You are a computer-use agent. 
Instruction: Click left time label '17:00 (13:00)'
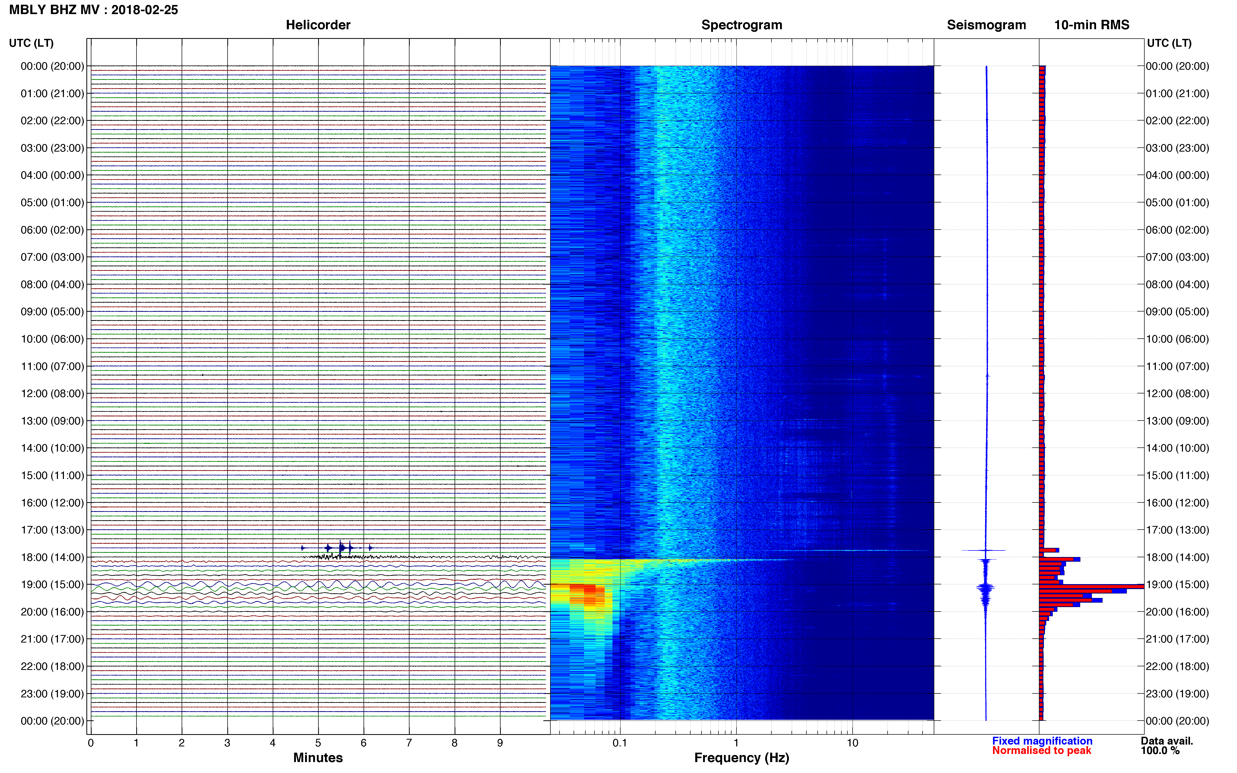coord(52,530)
